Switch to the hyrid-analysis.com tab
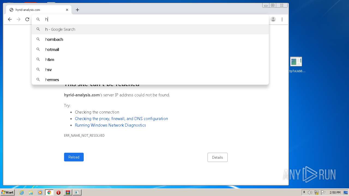 pos(39,10)
